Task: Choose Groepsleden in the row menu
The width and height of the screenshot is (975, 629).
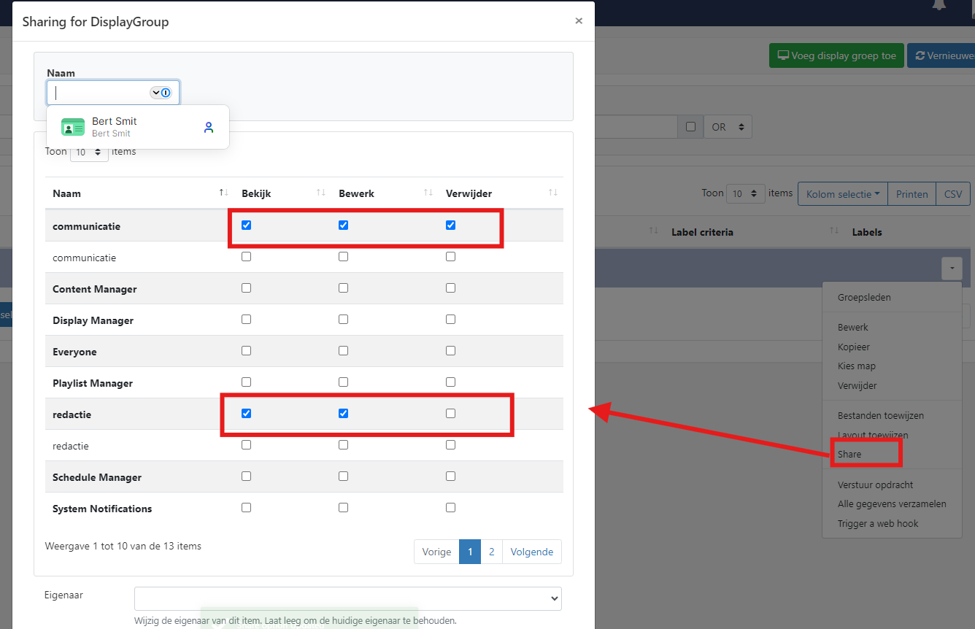Action: click(x=864, y=298)
